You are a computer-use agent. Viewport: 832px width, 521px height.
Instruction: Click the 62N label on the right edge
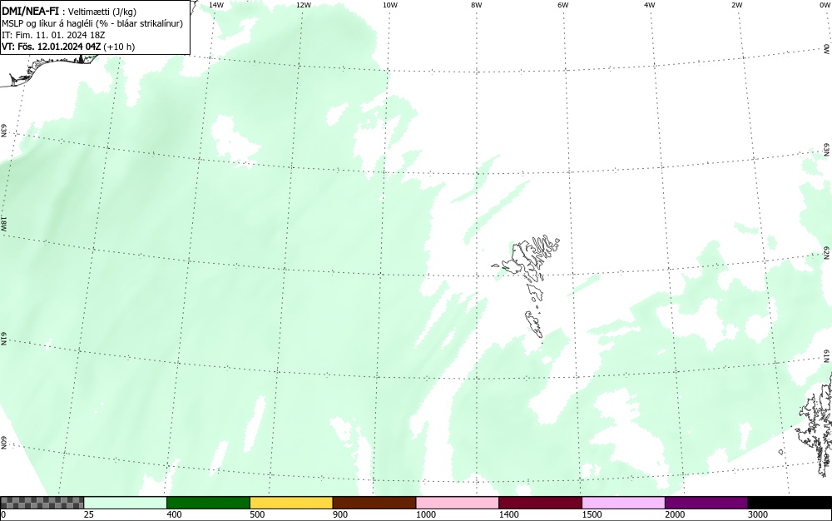coord(827,252)
